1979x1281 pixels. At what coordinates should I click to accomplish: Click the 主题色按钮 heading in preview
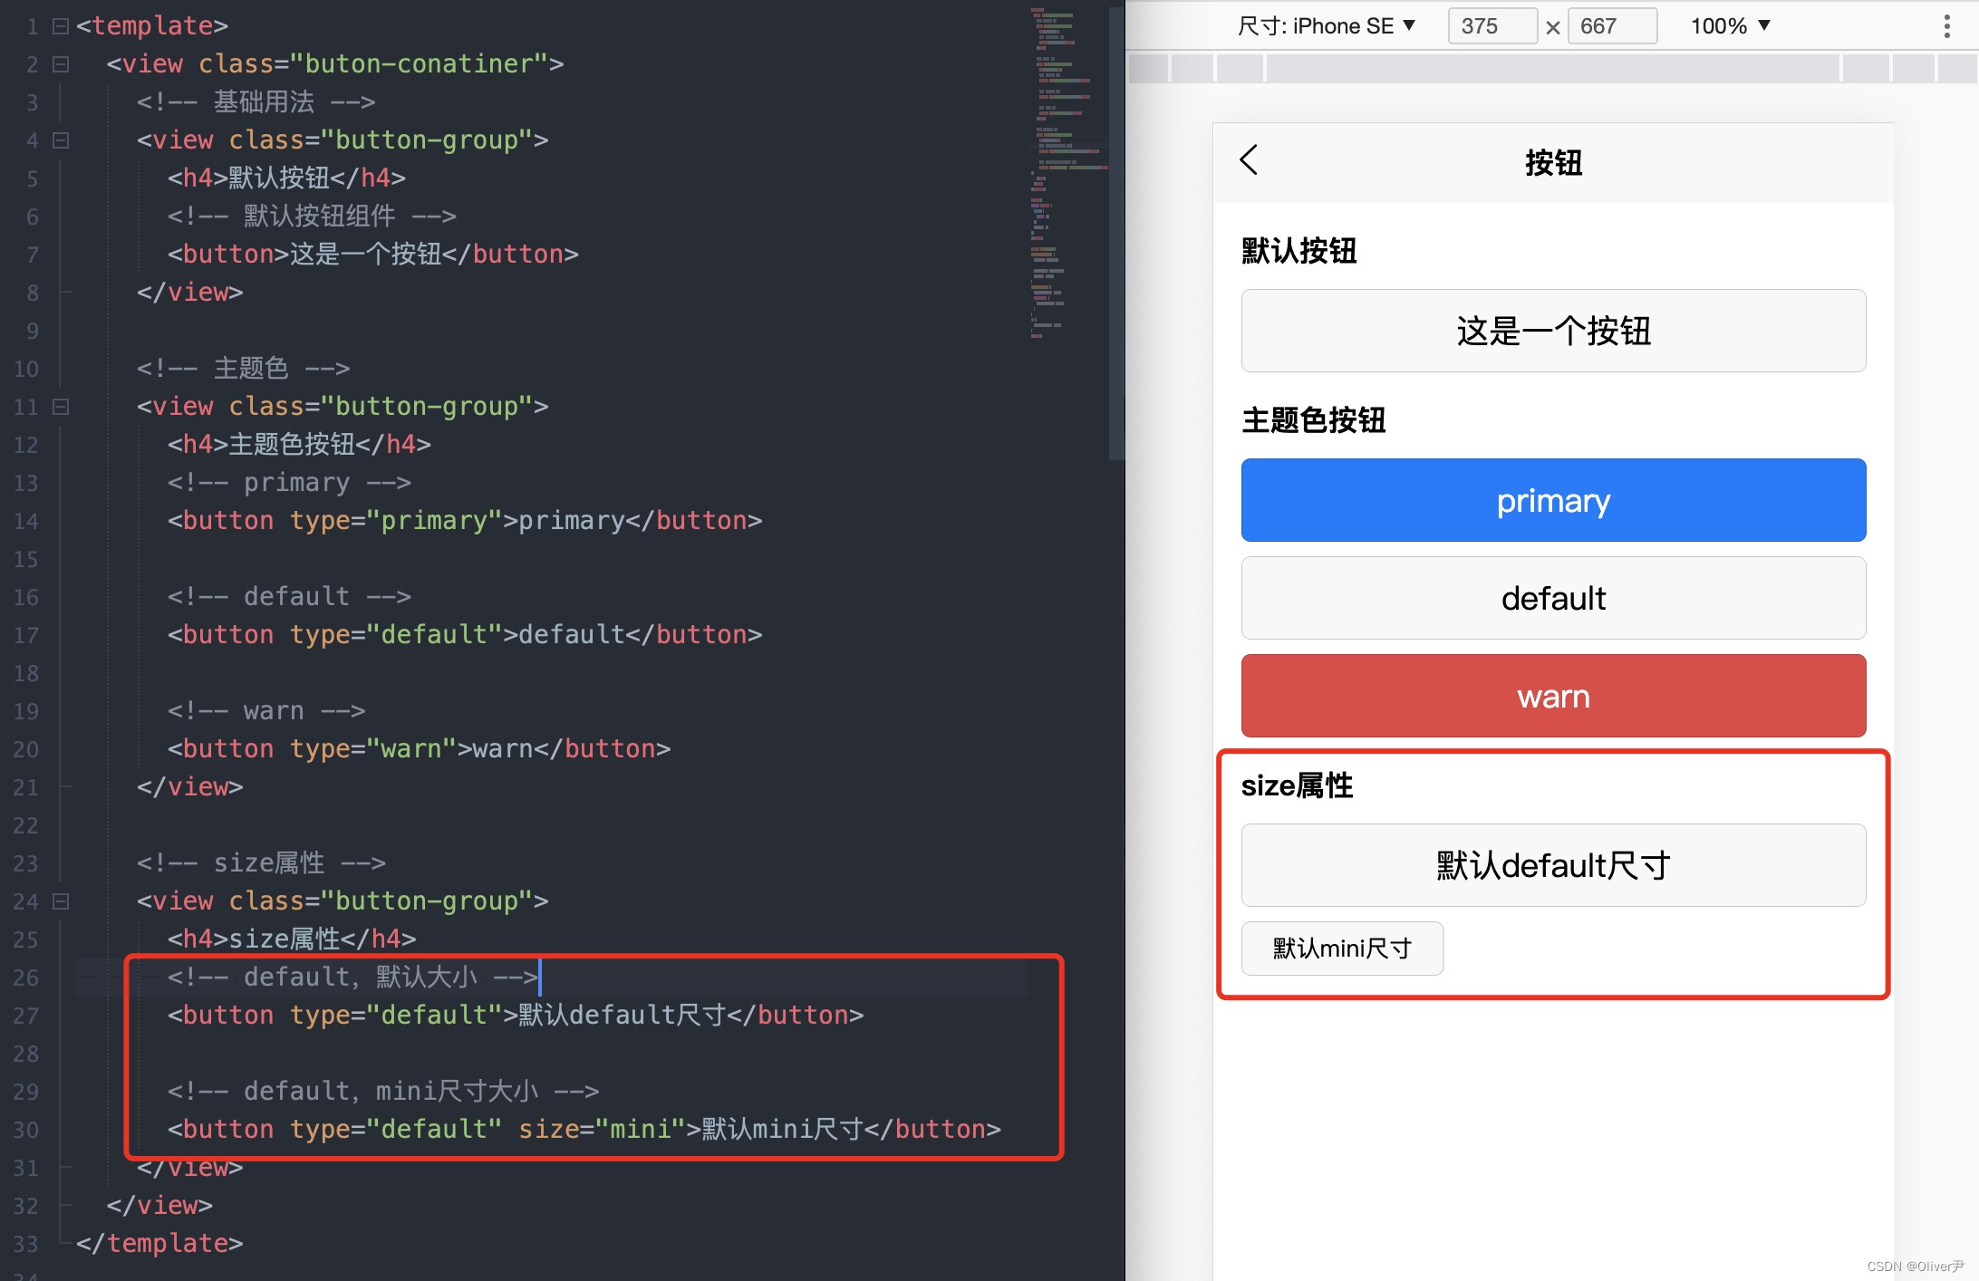(x=1313, y=420)
